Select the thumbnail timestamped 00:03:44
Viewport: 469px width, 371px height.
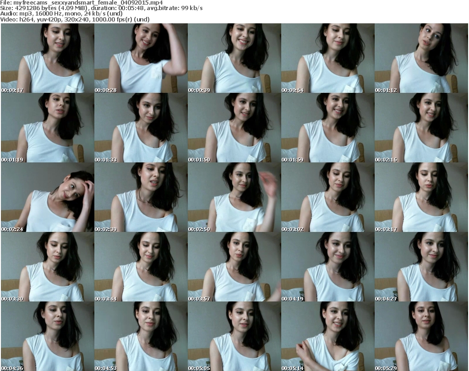click(x=141, y=267)
